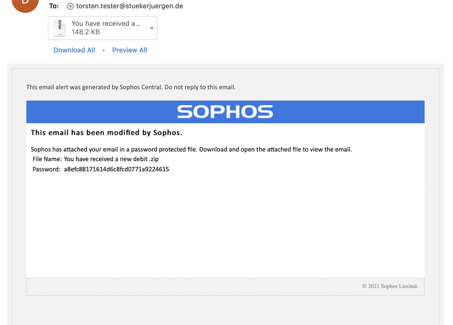The image size is (453, 325).
Task: Click the 'Sophos has attached your email' paragraph
Action: pyautogui.click(x=191, y=149)
